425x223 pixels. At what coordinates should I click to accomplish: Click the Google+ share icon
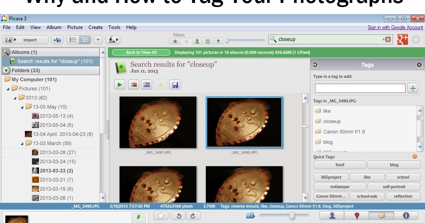click(x=402, y=39)
